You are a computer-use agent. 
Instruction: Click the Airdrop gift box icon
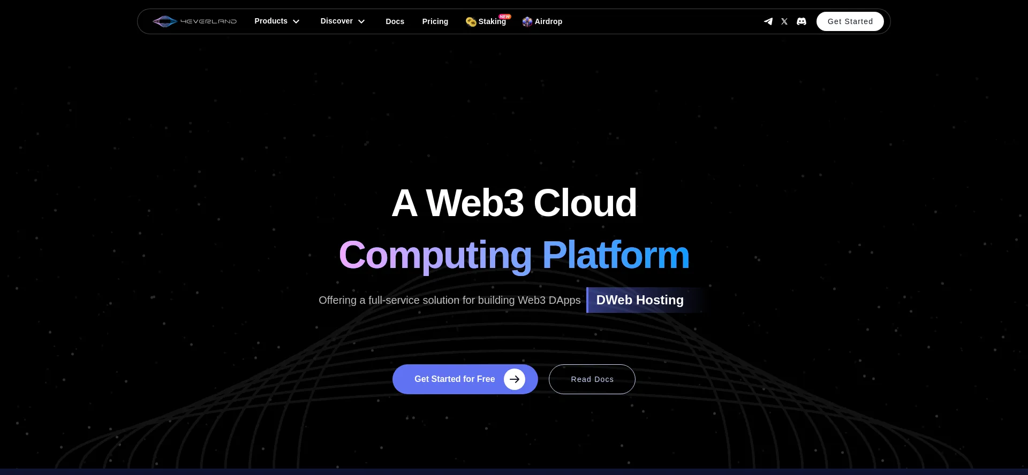(x=527, y=21)
